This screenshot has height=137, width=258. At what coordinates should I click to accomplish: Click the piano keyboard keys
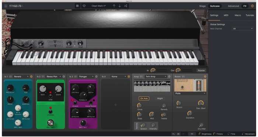tap(105, 59)
